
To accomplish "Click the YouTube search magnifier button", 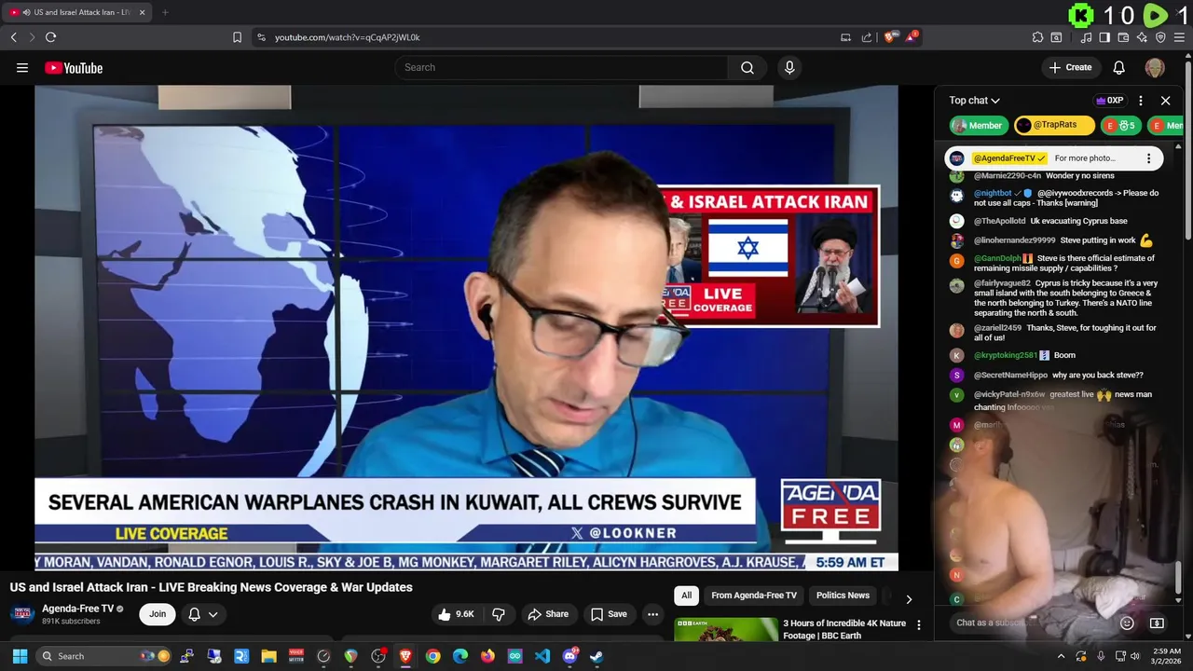I will 747,67.
